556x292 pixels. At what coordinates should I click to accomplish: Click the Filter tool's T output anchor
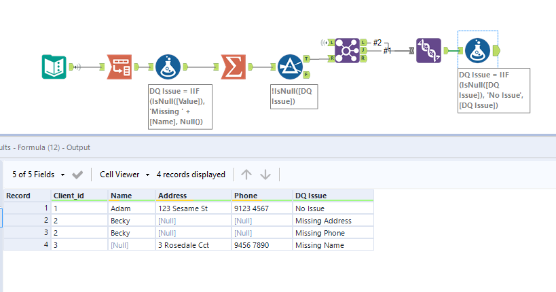307,59
